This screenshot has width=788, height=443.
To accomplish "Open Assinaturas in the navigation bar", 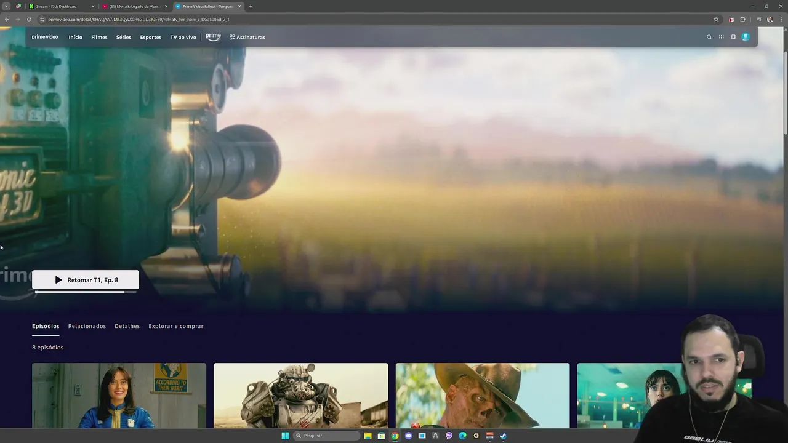I will (x=247, y=37).
